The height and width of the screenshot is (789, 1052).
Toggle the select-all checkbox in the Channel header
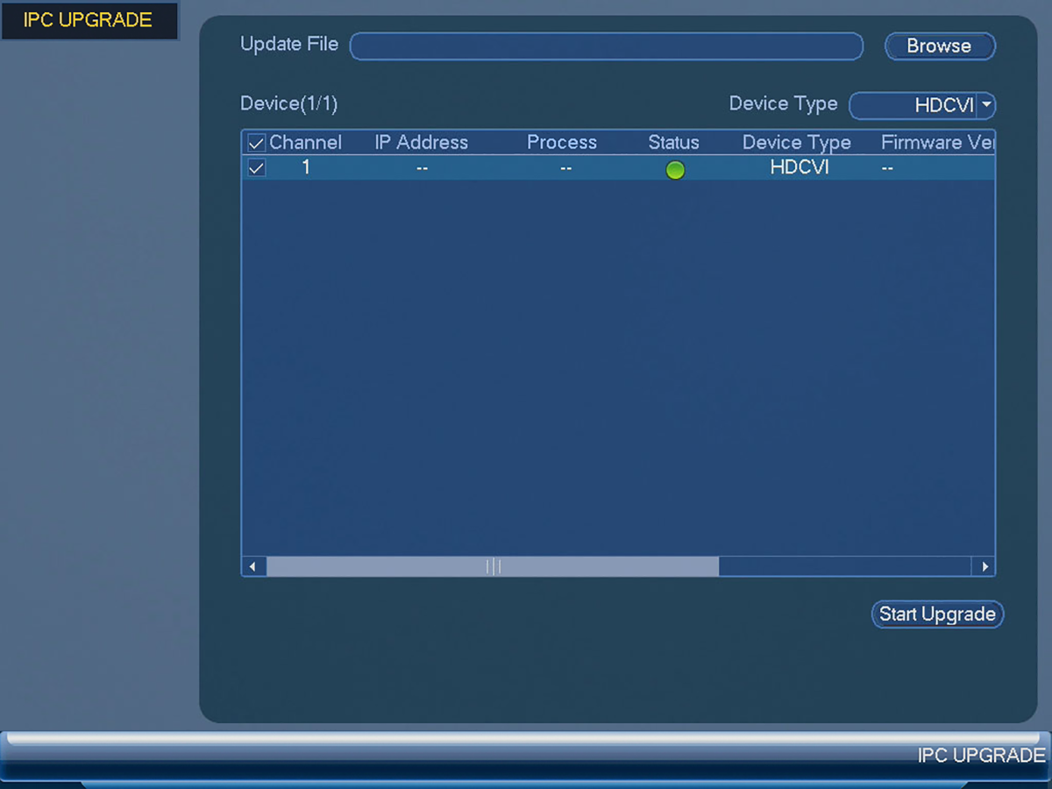click(256, 143)
